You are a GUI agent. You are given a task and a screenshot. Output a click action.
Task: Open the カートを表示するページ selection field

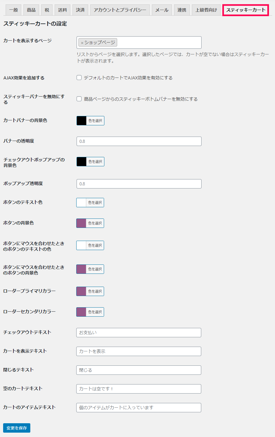pyautogui.click(x=139, y=43)
